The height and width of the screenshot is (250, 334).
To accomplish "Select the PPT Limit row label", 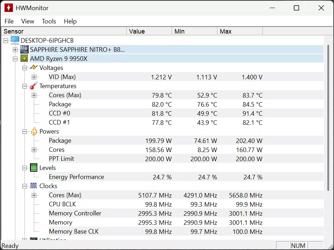I will coord(61,159).
